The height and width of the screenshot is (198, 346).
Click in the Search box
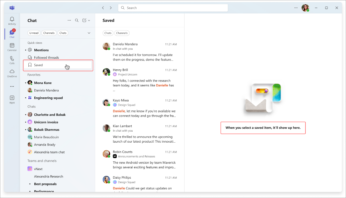(173, 8)
